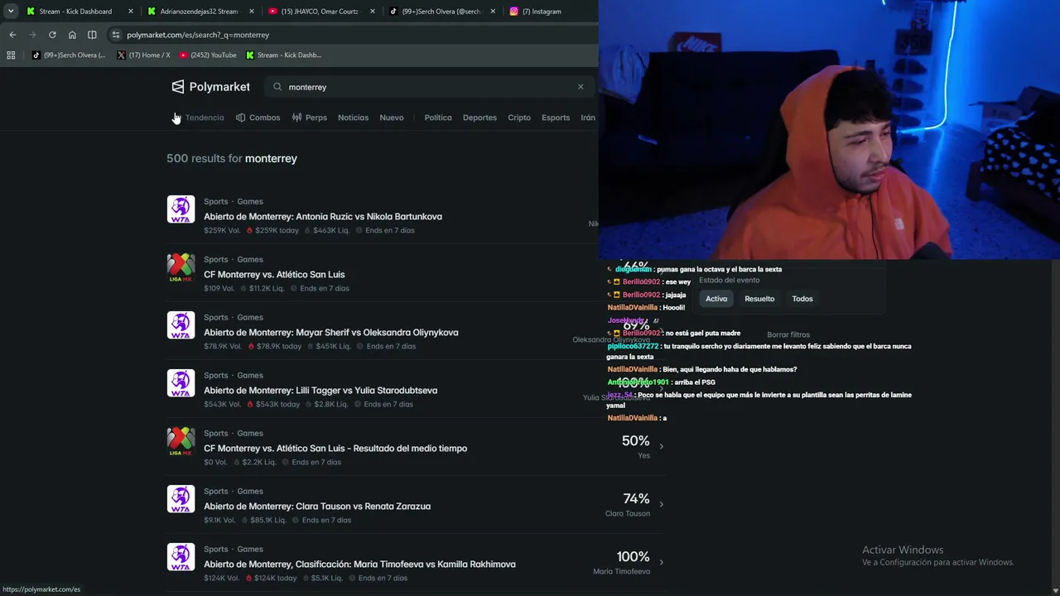Open the browser tab search dropdown
This screenshot has height=596, width=1060.
click(11, 12)
